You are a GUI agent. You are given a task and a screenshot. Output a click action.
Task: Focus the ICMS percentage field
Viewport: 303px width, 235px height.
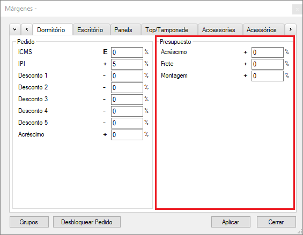tap(127, 52)
